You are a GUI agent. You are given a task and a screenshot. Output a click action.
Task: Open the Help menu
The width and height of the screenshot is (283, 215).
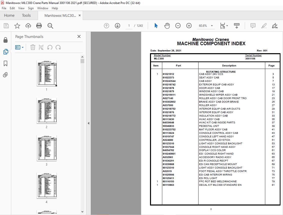pos(55,8)
